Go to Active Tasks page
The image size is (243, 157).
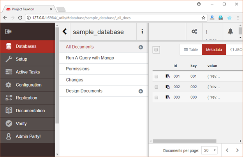click(28, 72)
